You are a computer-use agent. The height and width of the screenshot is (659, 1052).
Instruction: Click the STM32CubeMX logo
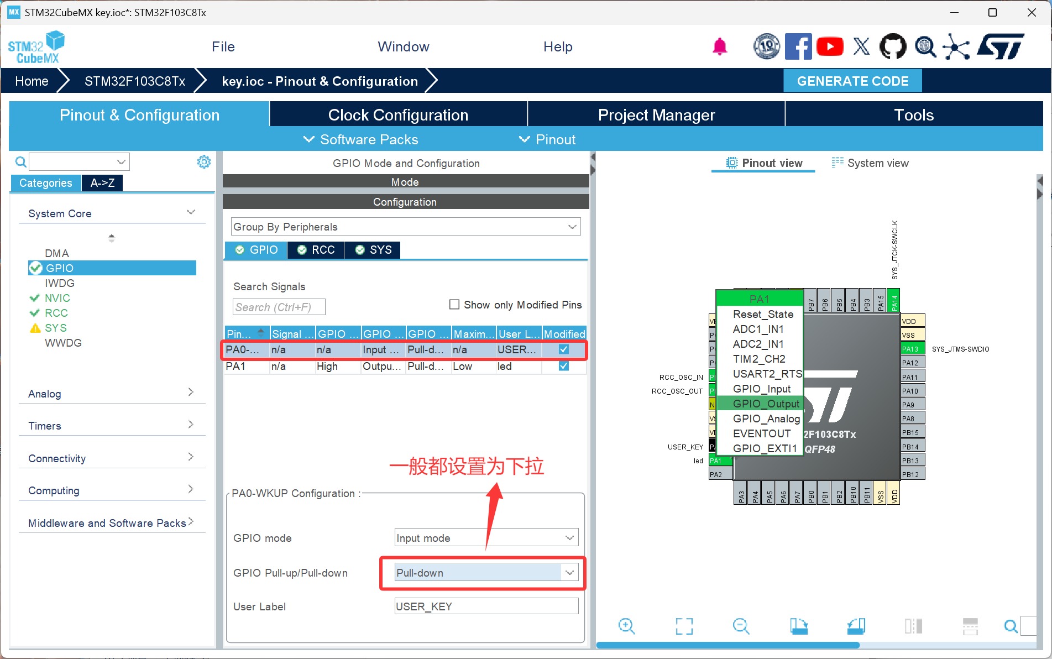coord(36,47)
